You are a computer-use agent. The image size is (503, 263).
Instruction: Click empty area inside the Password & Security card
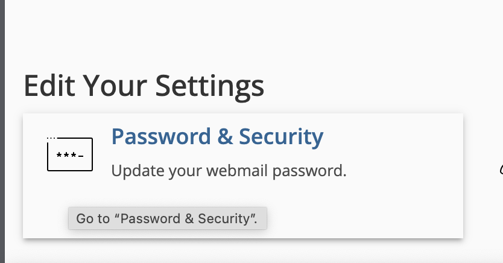pos(385,205)
